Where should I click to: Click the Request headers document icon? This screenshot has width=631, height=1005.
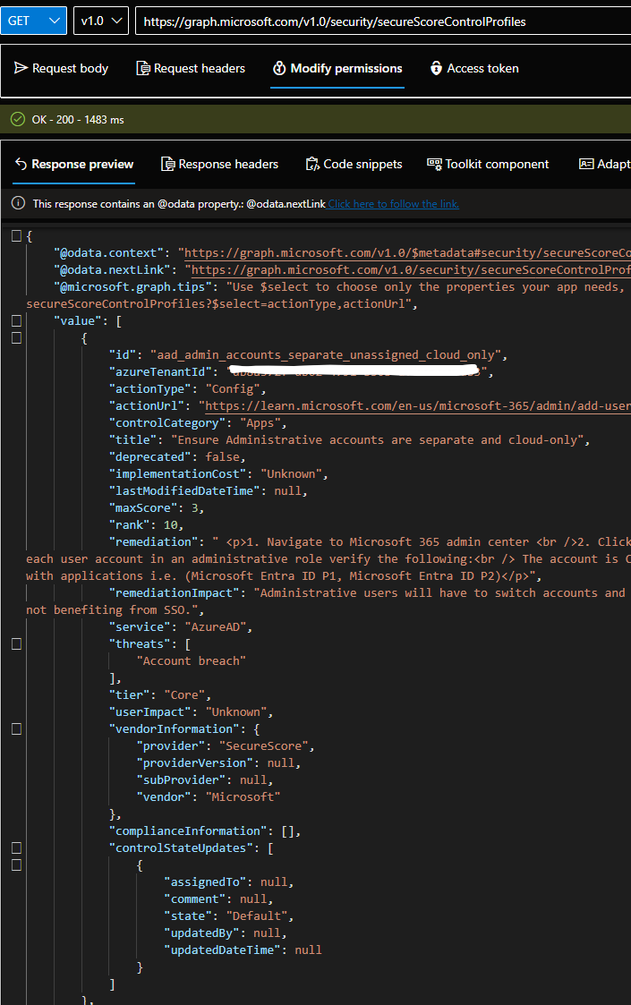(x=143, y=69)
